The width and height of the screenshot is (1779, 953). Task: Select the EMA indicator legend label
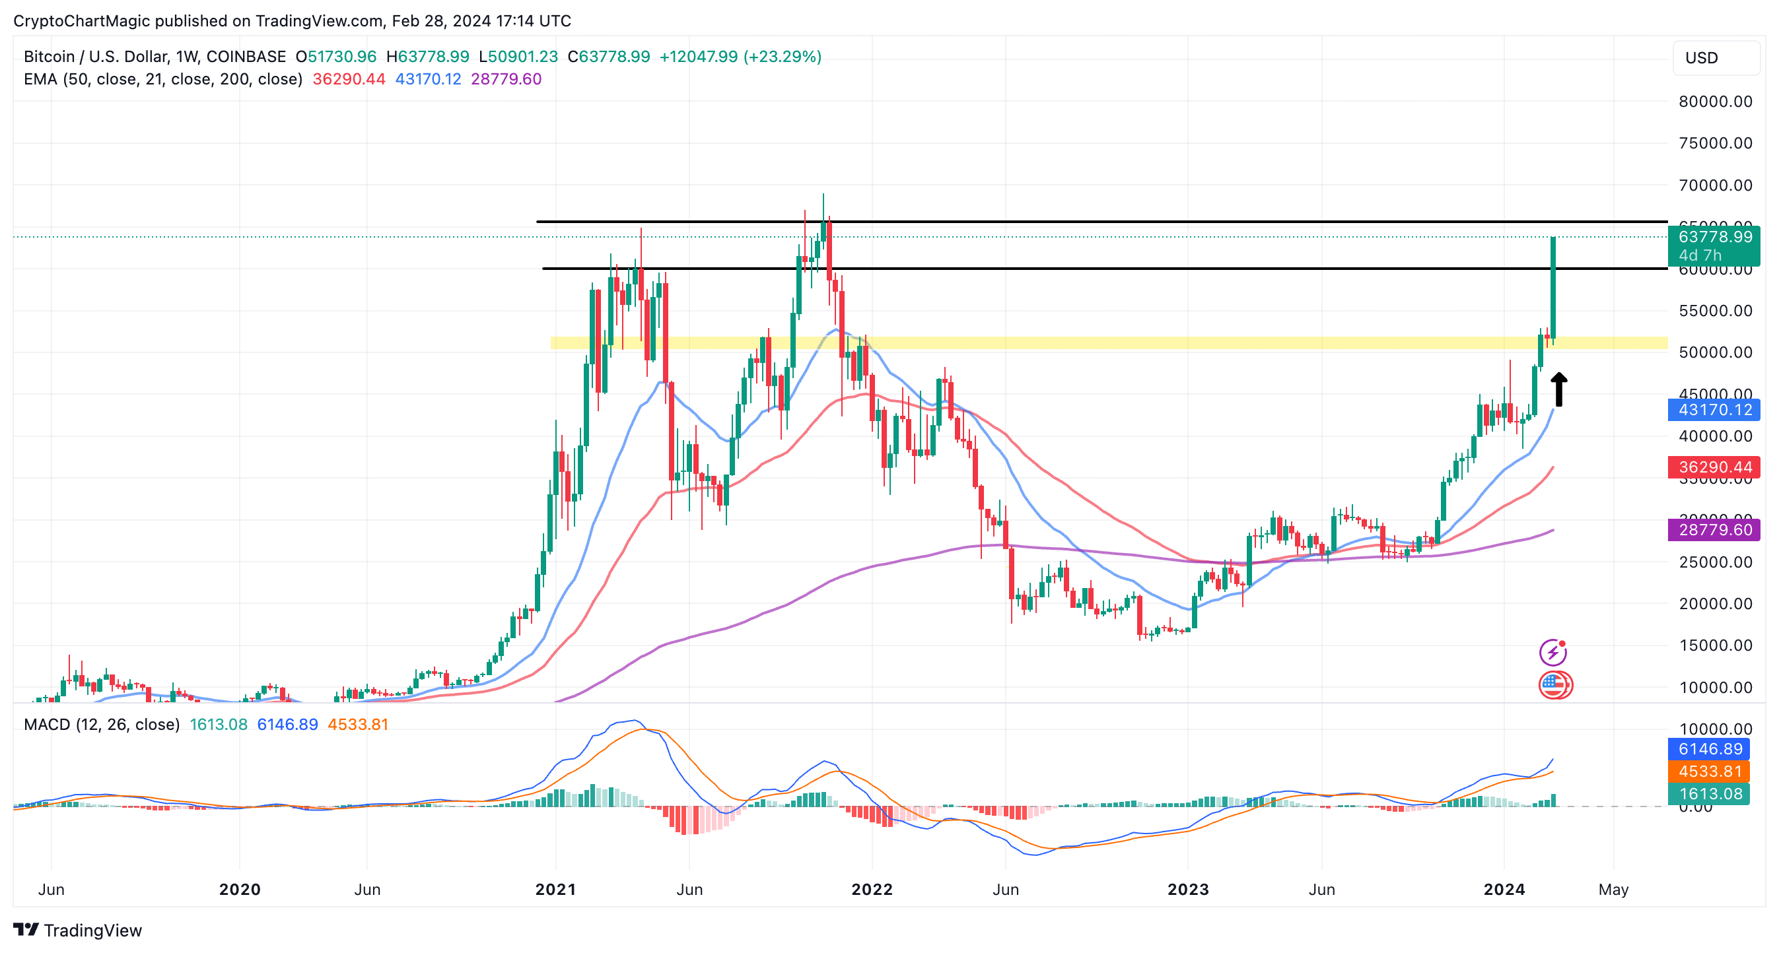(x=163, y=79)
